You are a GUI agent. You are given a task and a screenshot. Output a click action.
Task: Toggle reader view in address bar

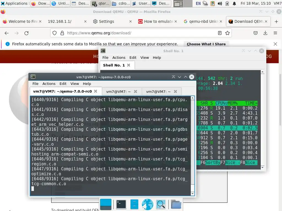pos(219,33)
